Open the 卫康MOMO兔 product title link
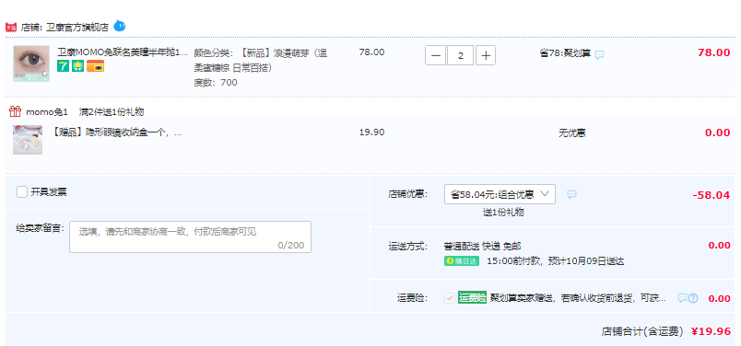 click(x=123, y=52)
